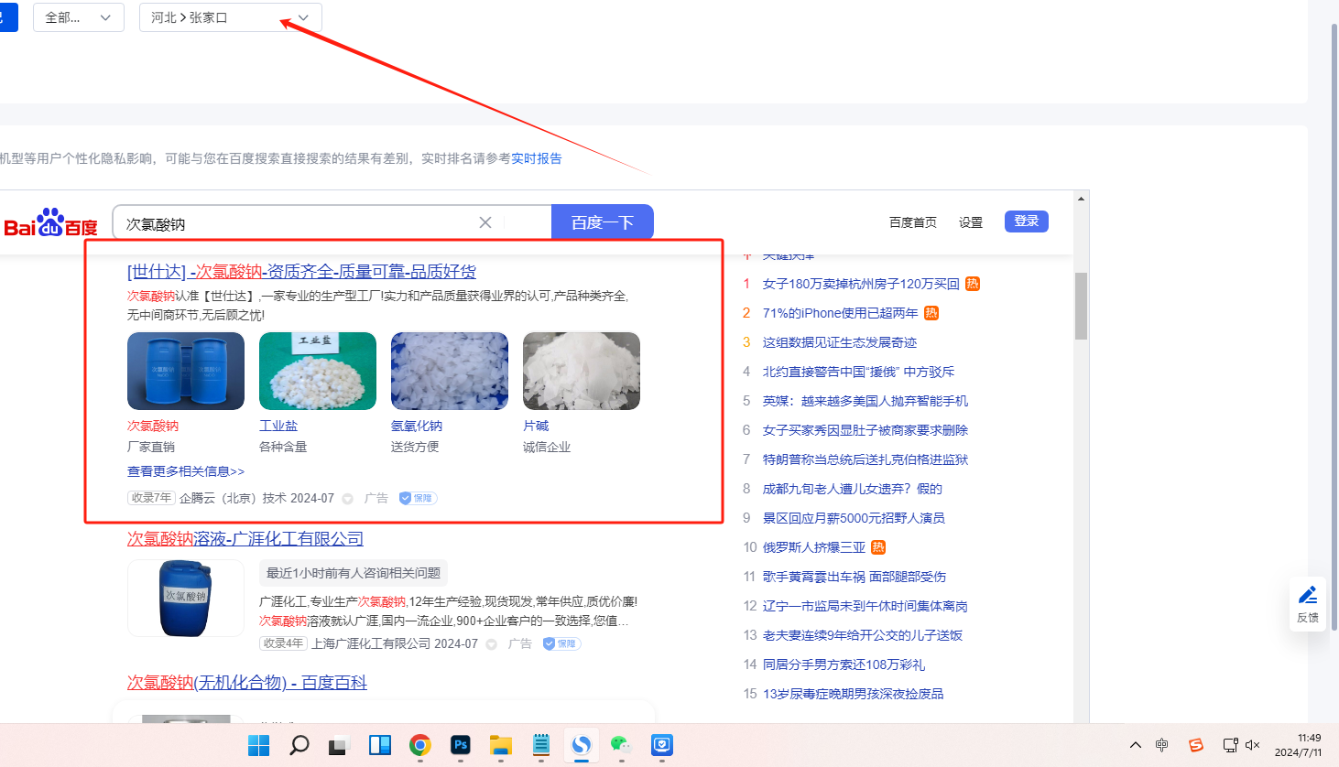
Task: Click the 百度一下 search button
Action: [603, 222]
